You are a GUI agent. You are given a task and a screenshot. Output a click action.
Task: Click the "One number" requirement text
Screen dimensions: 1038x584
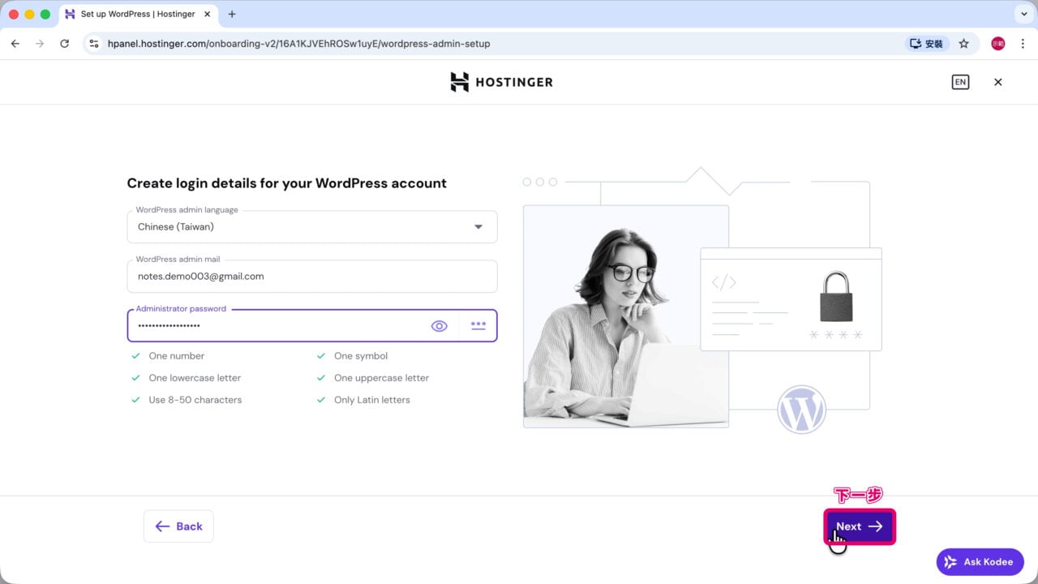(177, 356)
